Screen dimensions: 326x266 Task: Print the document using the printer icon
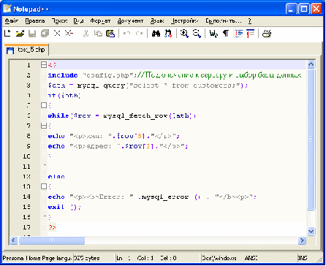tap(267, 34)
